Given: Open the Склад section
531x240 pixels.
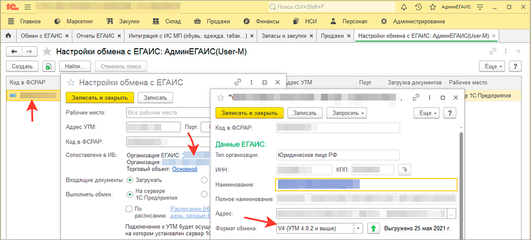Looking at the screenshot, I should tap(167, 21).
